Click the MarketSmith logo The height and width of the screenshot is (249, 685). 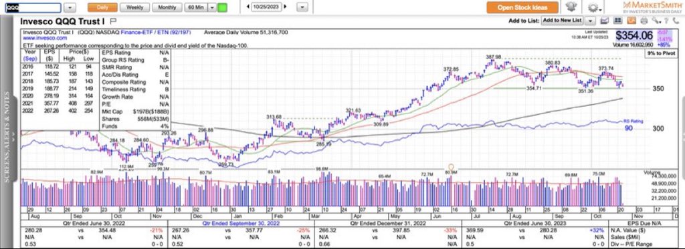653,7
